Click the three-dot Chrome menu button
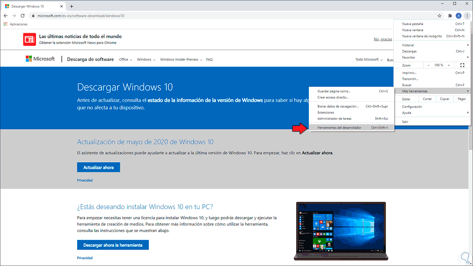The width and height of the screenshot is (473, 266). pyautogui.click(x=467, y=16)
